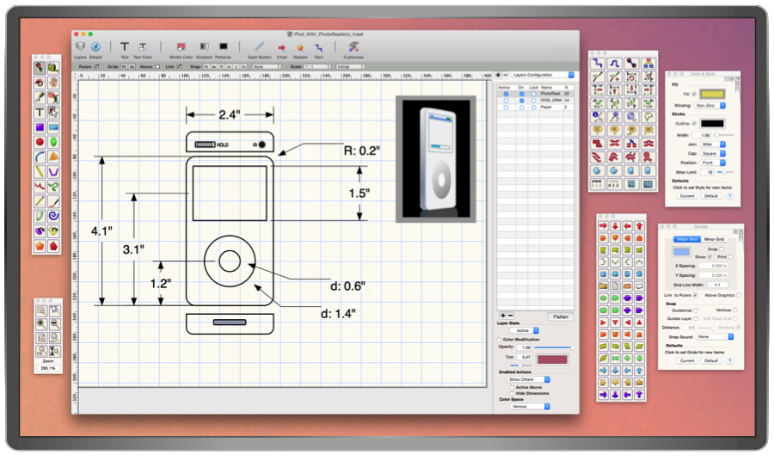Click the X Spacing input field

(x=713, y=266)
